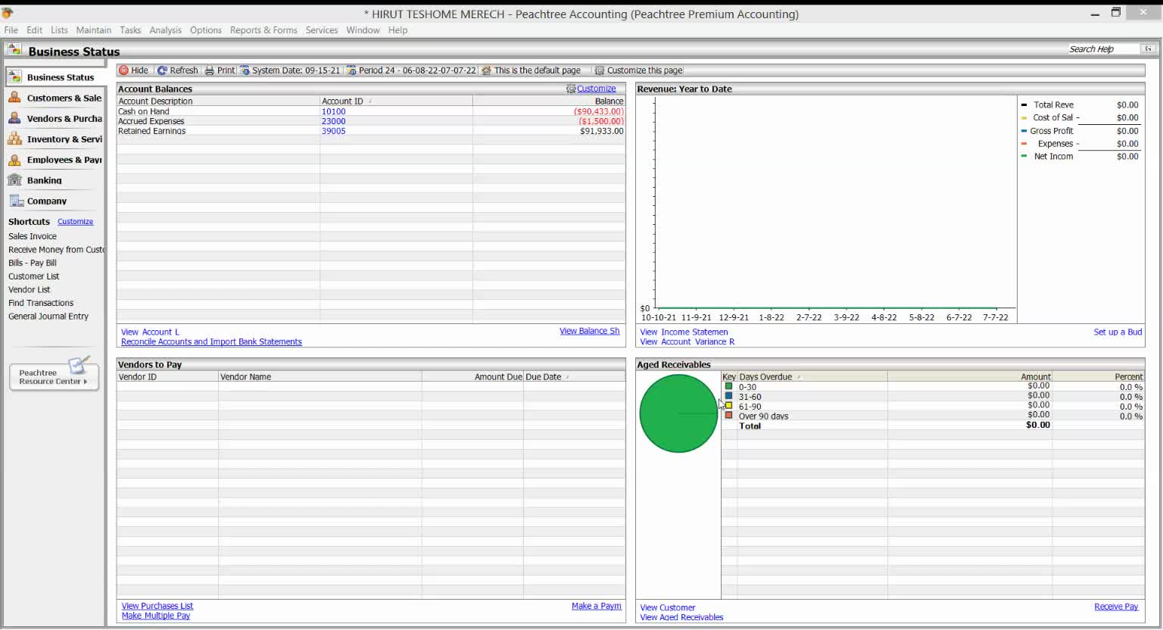Click account ID 10100 link
This screenshot has width=1163, height=630.
pyautogui.click(x=333, y=111)
